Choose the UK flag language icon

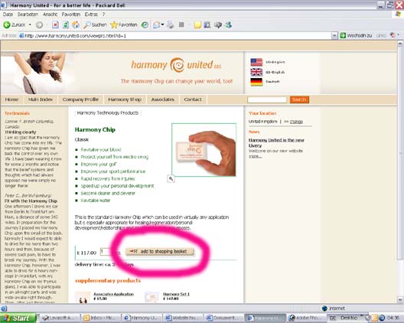point(256,72)
